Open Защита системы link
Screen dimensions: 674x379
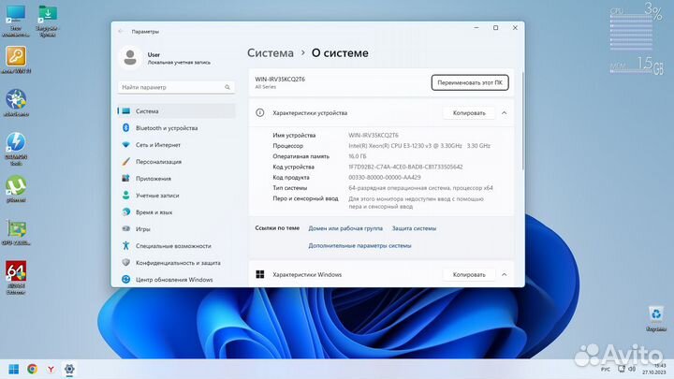tap(414, 228)
